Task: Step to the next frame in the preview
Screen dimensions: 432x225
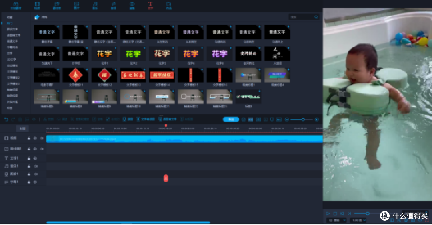Action: (349, 213)
